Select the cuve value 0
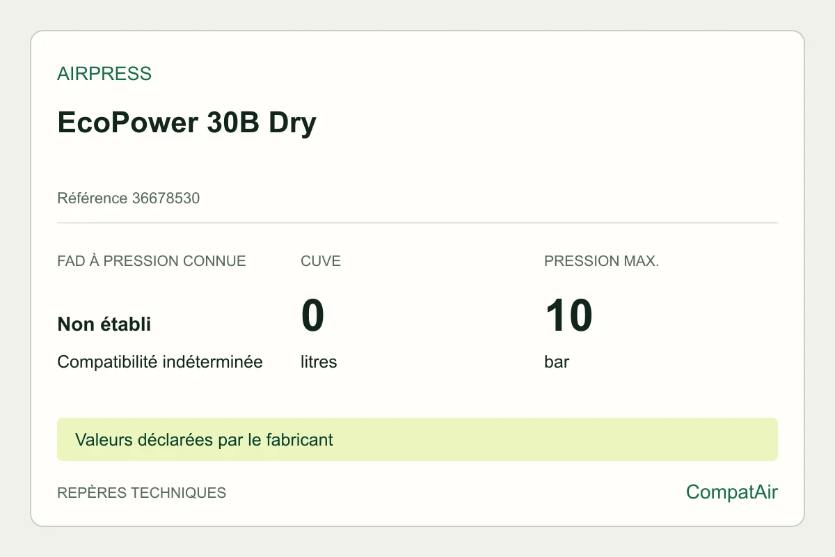This screenshot has width=835, height=557. pos(313,315)
